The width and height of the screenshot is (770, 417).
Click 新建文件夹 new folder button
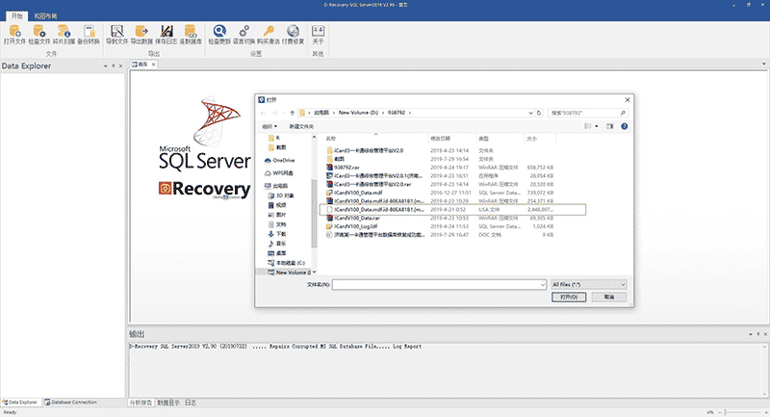[301, 126]
